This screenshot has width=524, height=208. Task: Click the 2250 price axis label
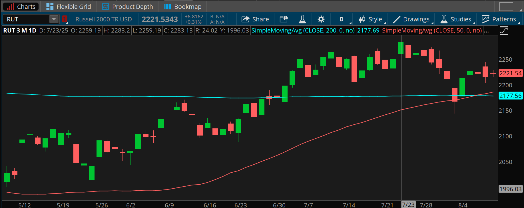pyautogui.click(x=505, y=60)
